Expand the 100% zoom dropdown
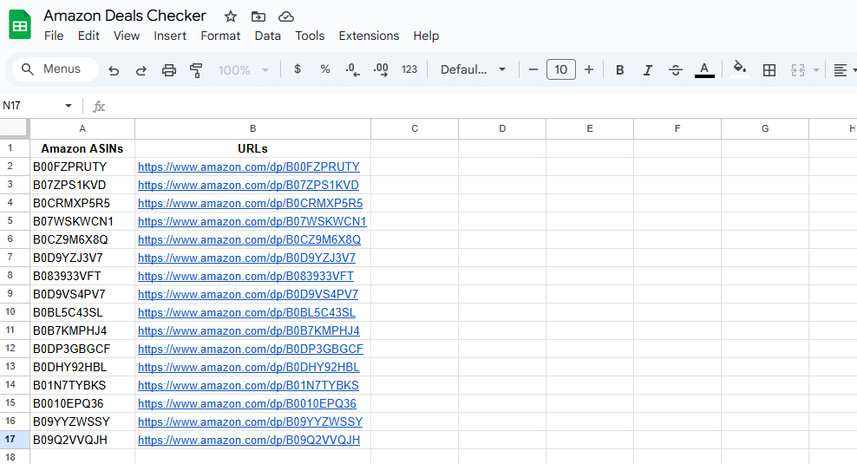Screen dimensions: 857x464 coord(243,70)
